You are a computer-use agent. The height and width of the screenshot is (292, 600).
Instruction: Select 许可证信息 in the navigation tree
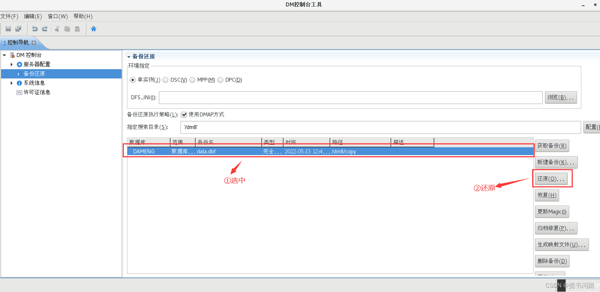tap(37, 92)
